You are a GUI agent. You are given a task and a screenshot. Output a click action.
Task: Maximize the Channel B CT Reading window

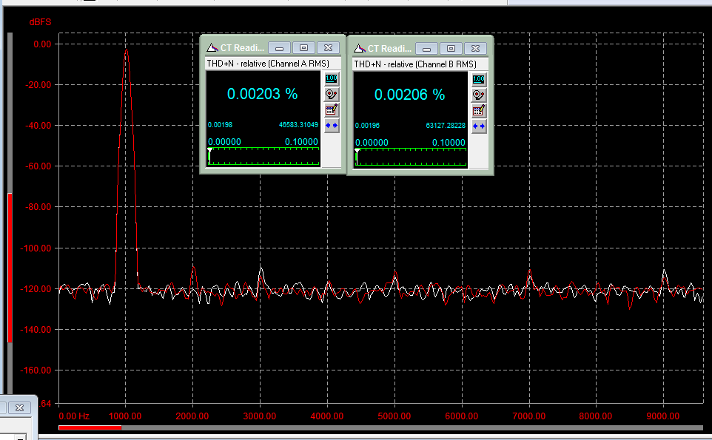point(451,49)
